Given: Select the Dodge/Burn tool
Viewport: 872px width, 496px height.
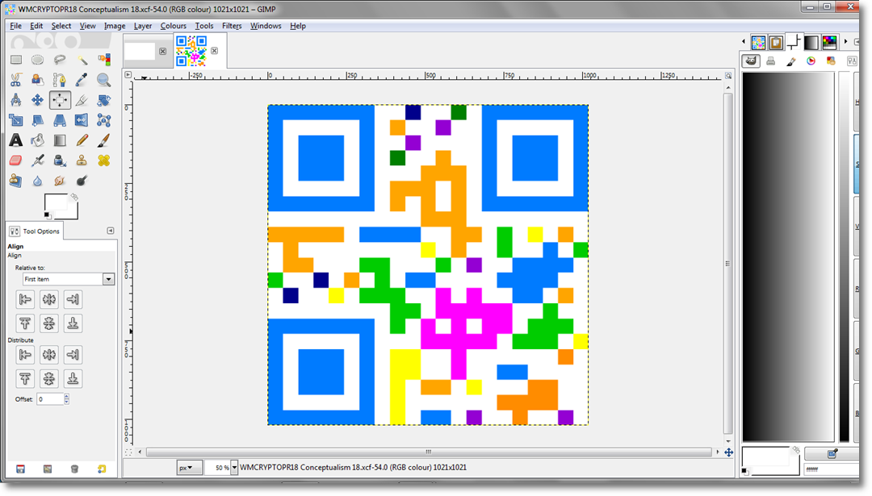Looking at the screenshot, I should click(x=82, y=181).
